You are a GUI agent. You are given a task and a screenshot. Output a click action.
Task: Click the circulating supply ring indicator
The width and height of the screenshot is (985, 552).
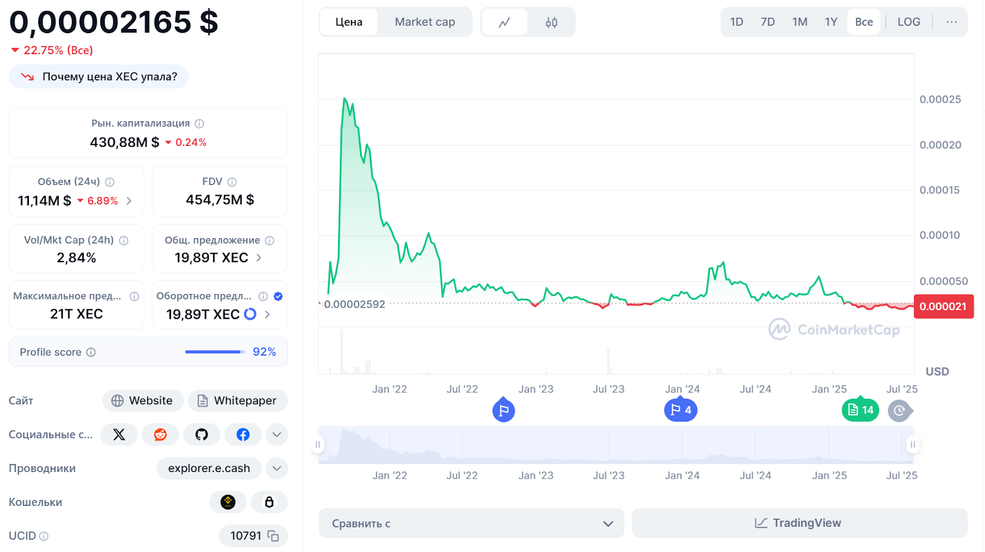250,314
